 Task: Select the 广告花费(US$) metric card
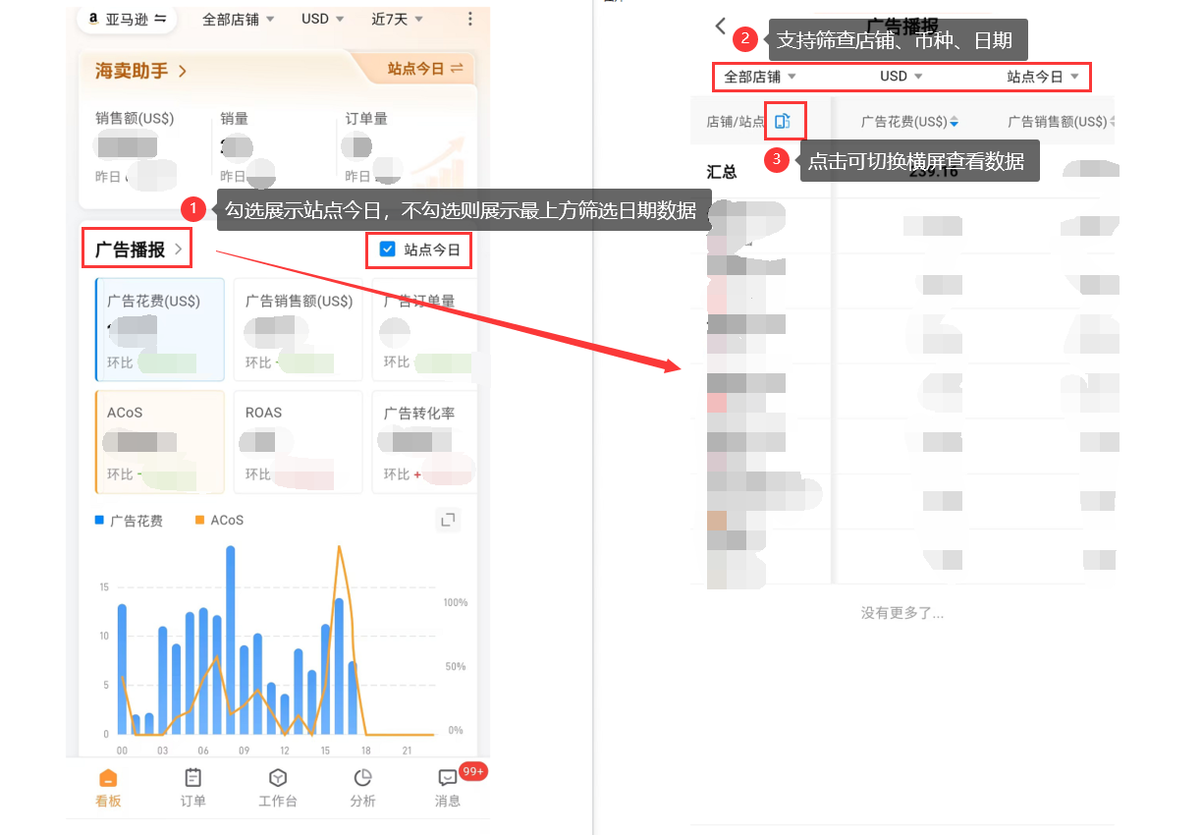160,329
